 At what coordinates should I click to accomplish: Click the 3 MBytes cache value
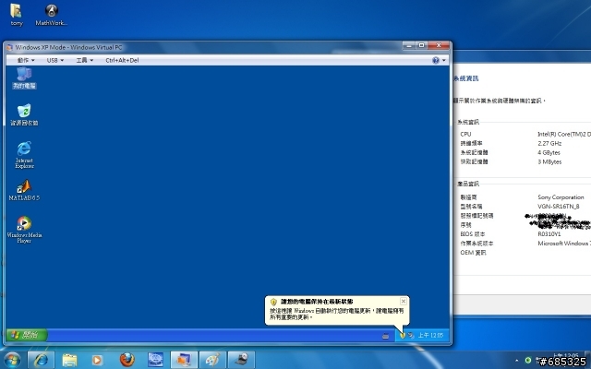(x=549, y=162)
